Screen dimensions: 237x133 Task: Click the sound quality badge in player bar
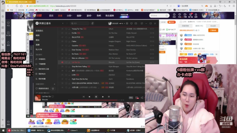pyautogui.click(x=131, y=98)
